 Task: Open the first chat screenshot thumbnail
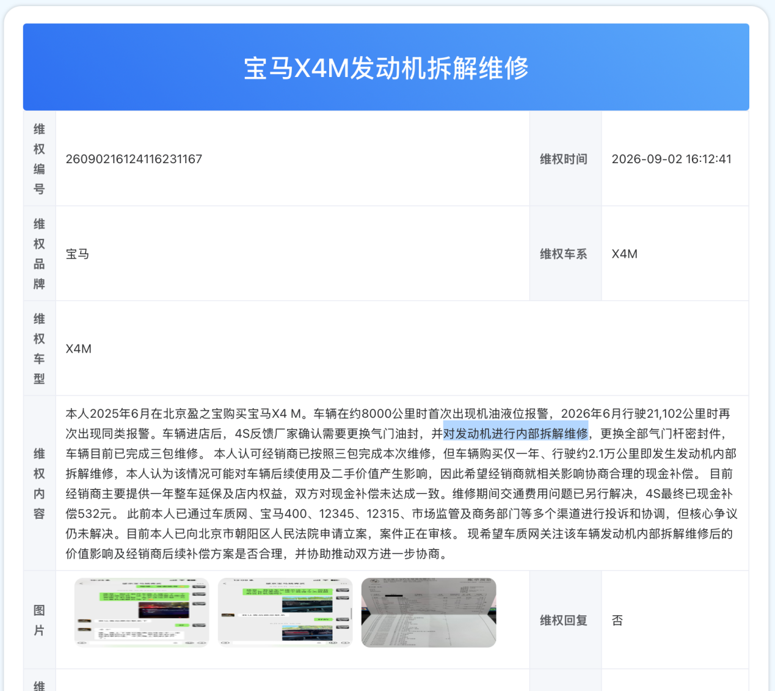click(142, 612)
